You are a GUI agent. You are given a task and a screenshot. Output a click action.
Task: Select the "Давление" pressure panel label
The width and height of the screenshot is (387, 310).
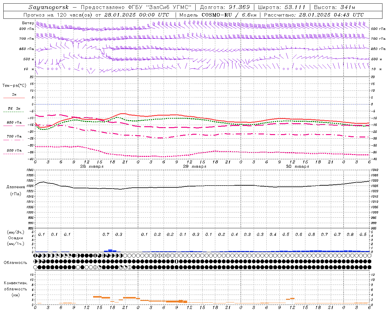click(16, 187)
